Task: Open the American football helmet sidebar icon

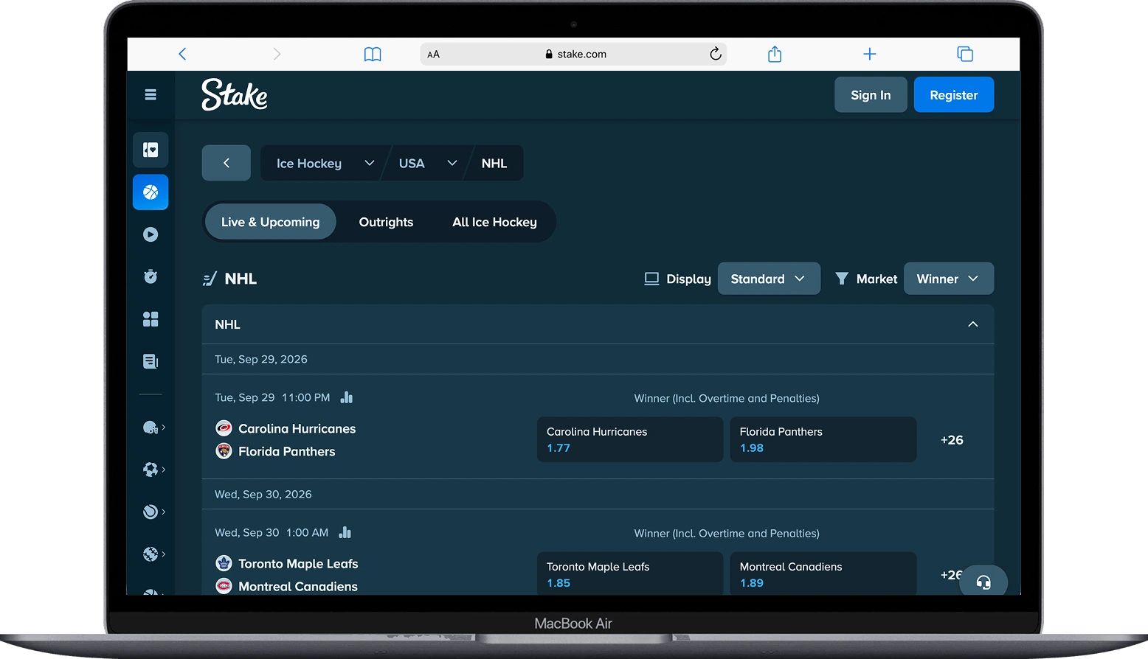Action: click(x=150, y=428)
